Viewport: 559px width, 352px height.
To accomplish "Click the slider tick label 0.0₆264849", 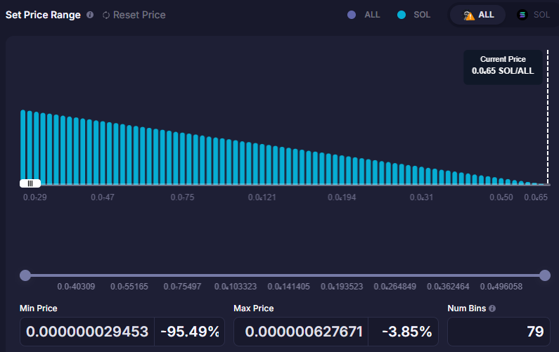I will point(394,287).
